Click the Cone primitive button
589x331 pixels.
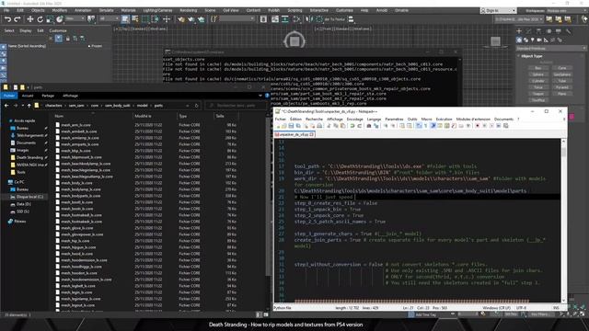pos(562,68)
